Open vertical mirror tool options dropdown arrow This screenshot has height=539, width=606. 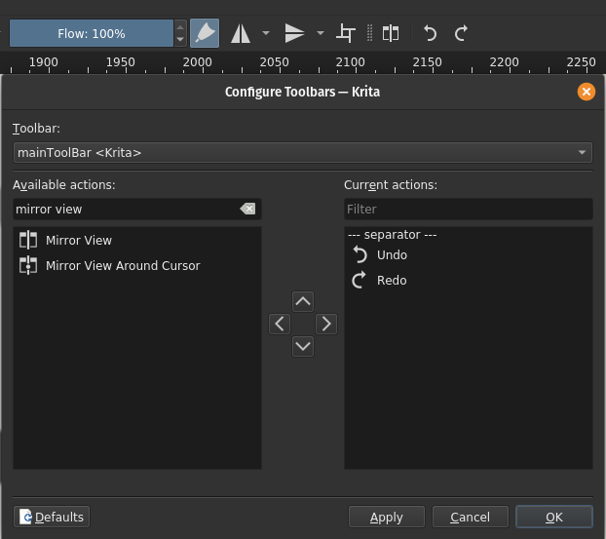pyautogui.click(x=320, y=33)
